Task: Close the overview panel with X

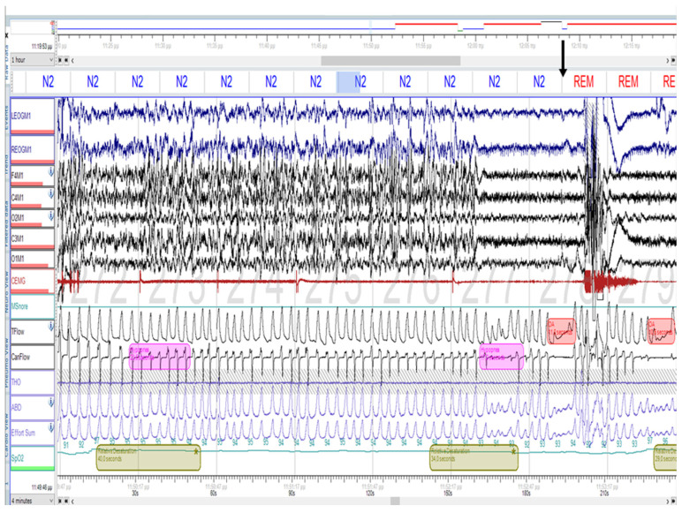Action: click(6, 35)
